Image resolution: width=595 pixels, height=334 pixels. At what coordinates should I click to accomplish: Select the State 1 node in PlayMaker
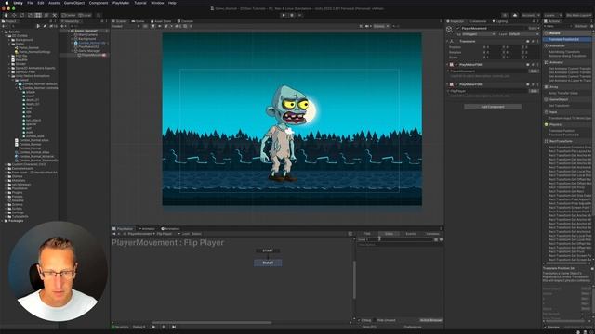point(268,263)
